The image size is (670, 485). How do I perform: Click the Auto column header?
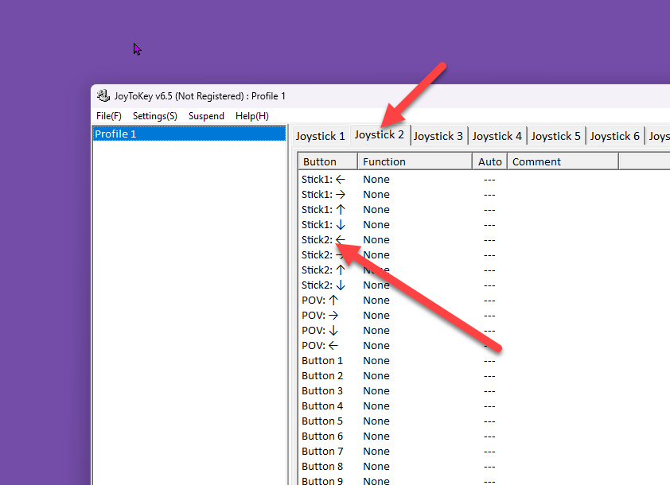click(489, 161)
